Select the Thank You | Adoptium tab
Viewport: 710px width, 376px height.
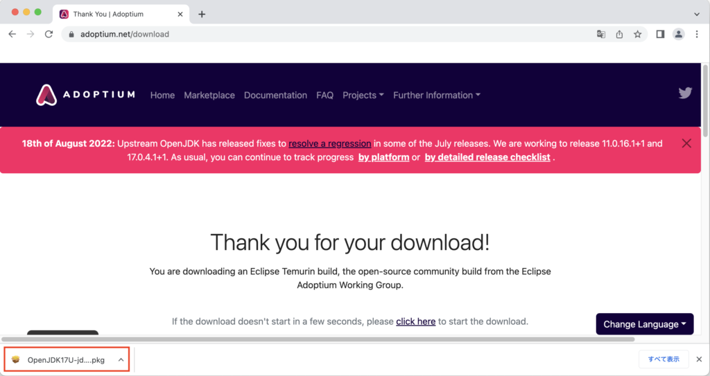coord(121,14)
